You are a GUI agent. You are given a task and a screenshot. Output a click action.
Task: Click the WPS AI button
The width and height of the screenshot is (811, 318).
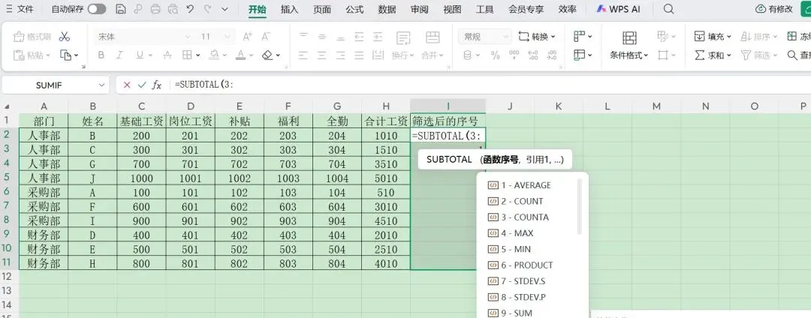point(618,9)
